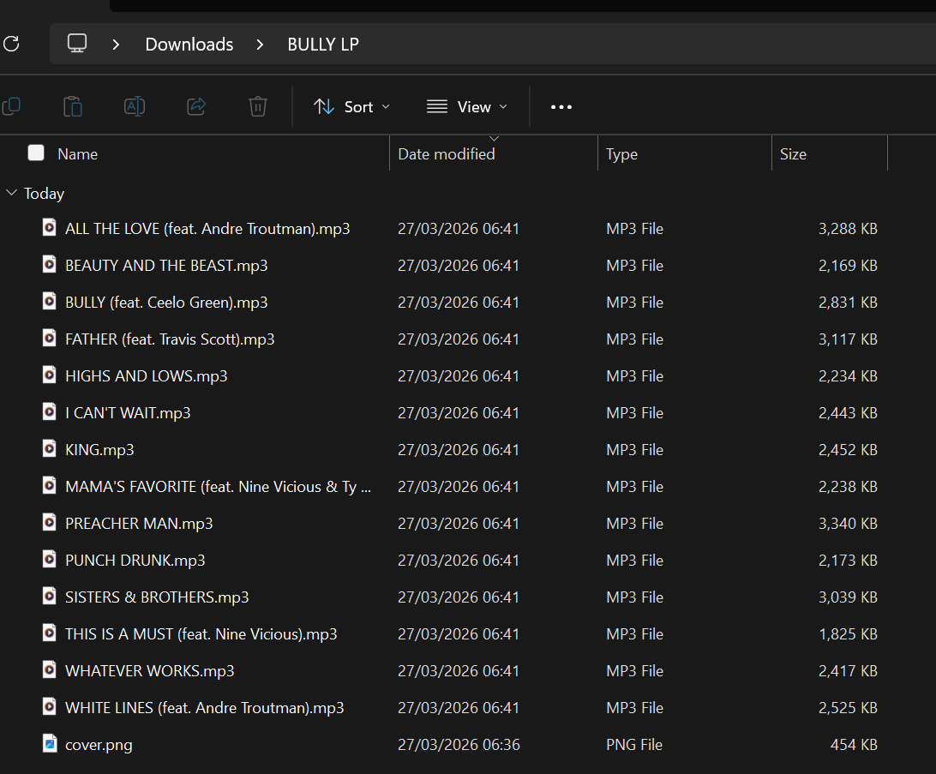Click the Paste toolbar icon
Viewport: 936px width, 774px height.
click(x=73, y=107)
